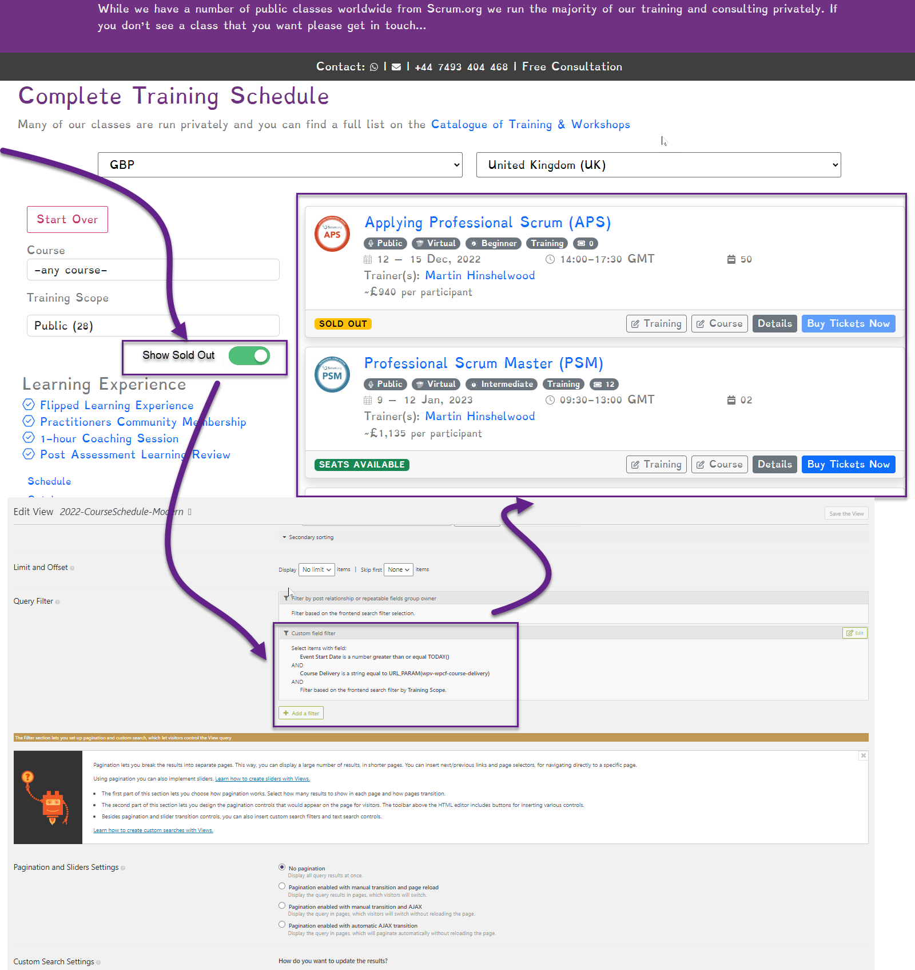The width and height of the screenshot is (915, 970).
Task: Click Buy Tickets Now for PSM
Action: [x=849, y=465]
